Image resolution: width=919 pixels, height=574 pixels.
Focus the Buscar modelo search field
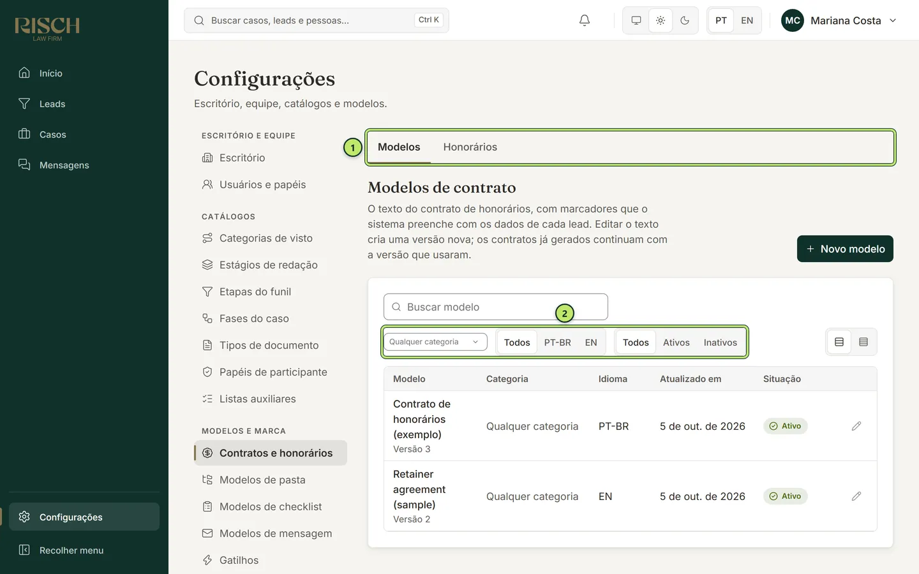click(x=496, y=307)
